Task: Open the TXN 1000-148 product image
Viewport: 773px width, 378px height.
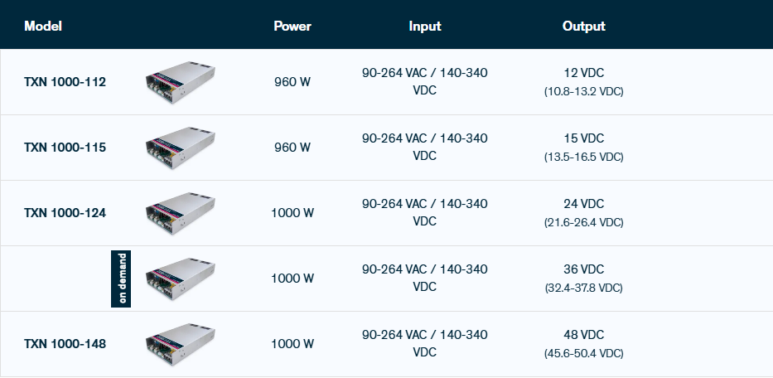Action: coord(181,344)
